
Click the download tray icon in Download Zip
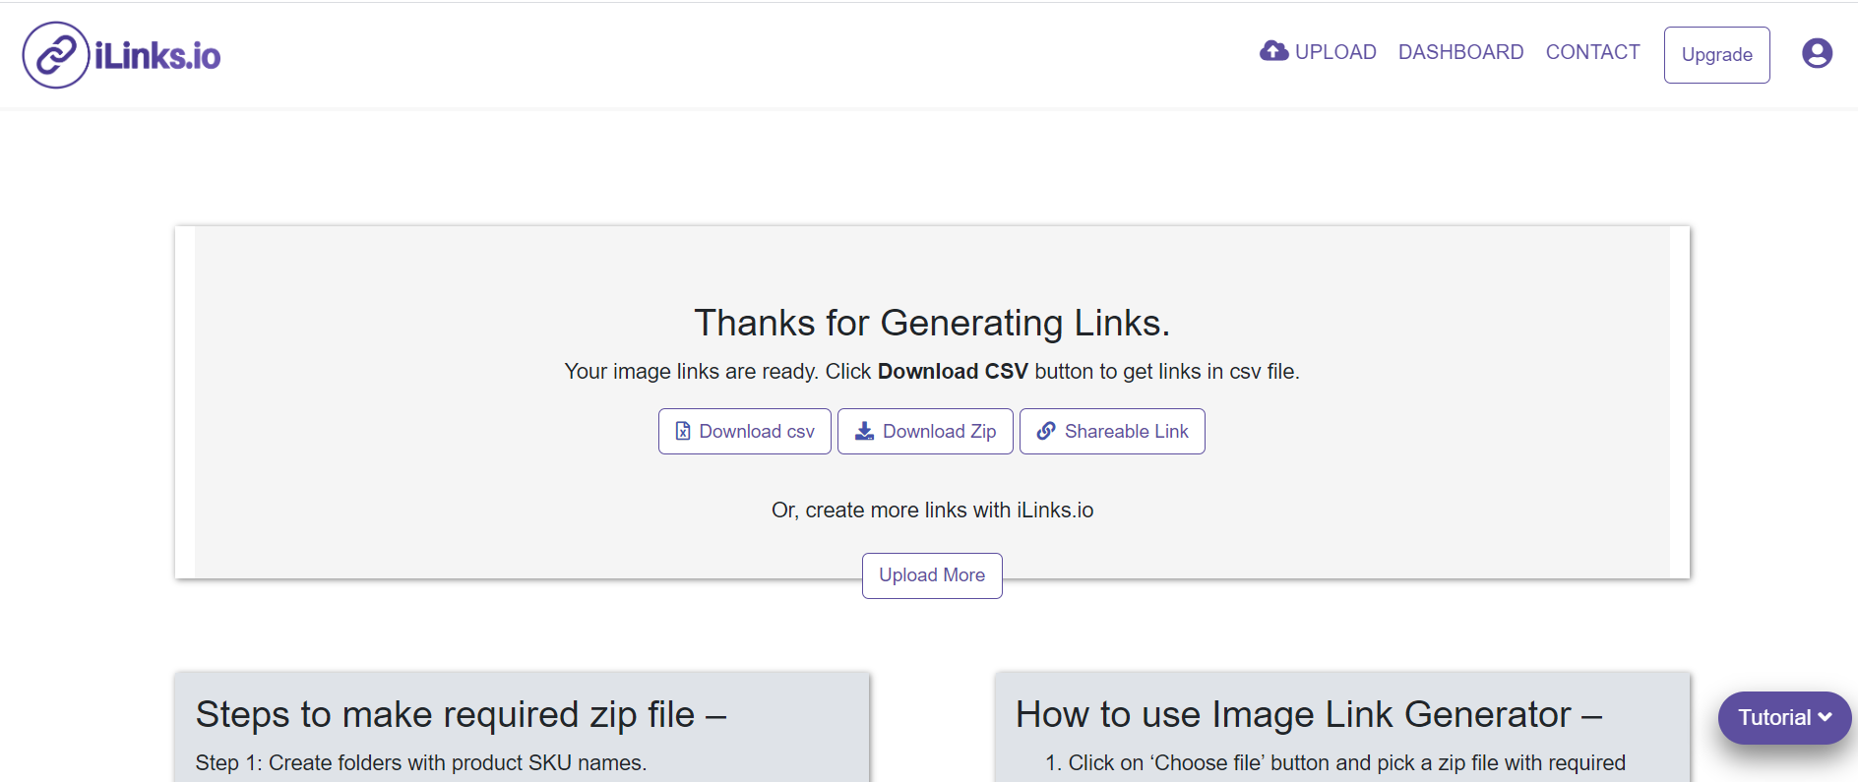[864, 431]
